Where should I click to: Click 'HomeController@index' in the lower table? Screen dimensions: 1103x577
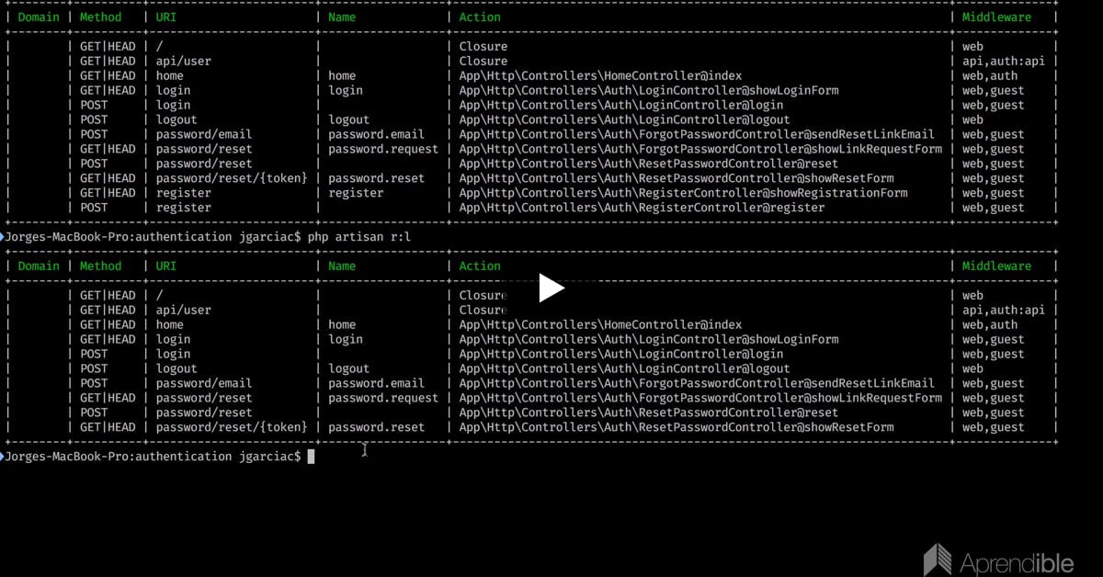673,324
